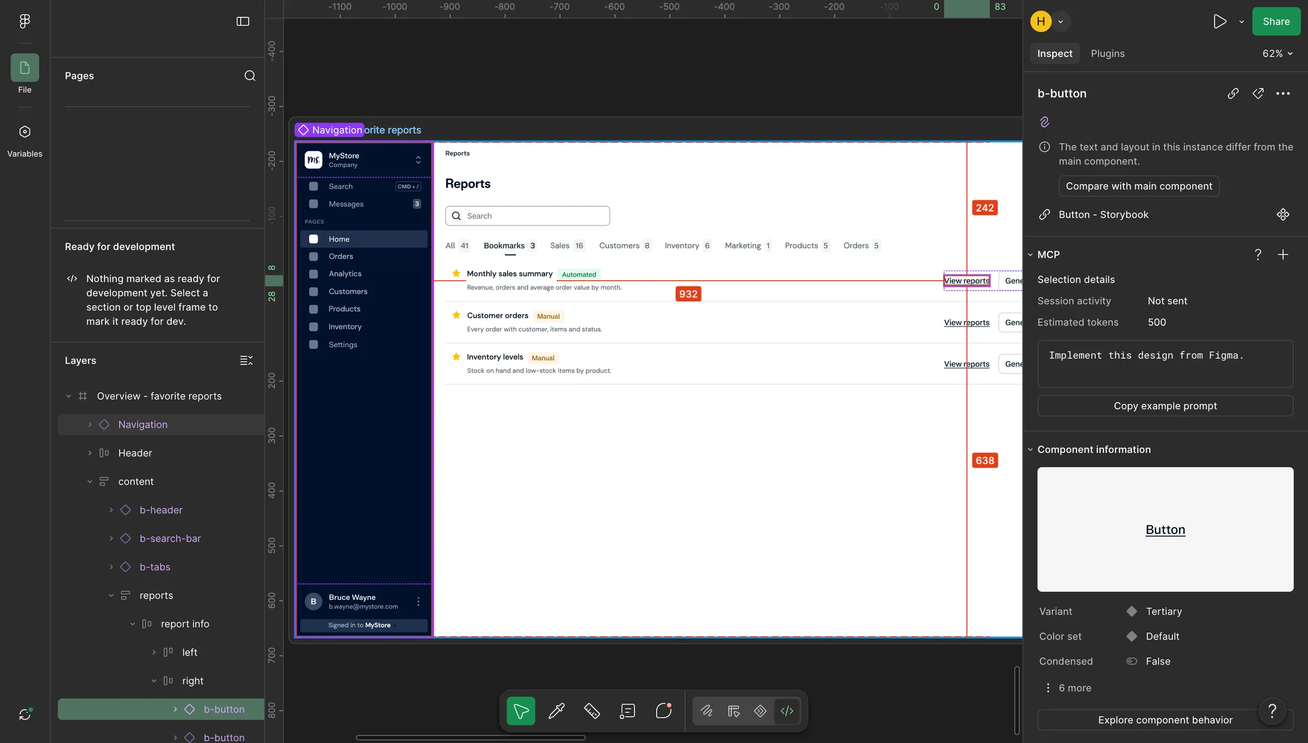Select the Annotation tool in toolbar
1308x743 pixels.
[x=627, y=711]
